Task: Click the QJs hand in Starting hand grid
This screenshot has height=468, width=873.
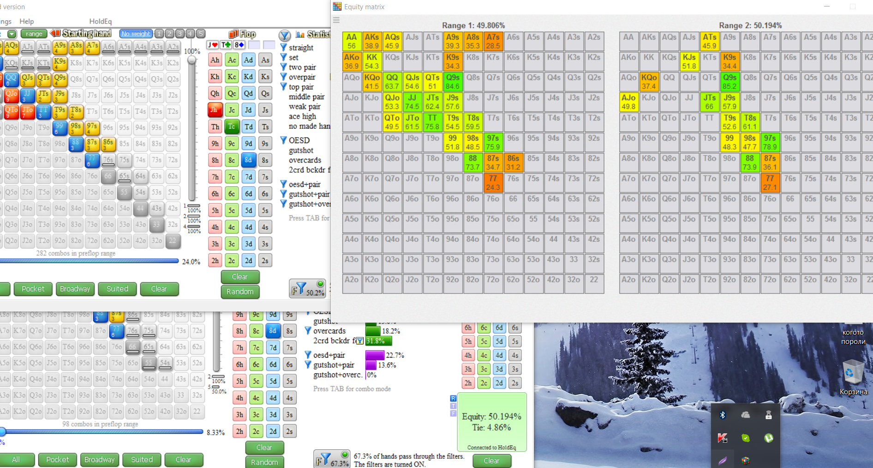Action: 27,79
